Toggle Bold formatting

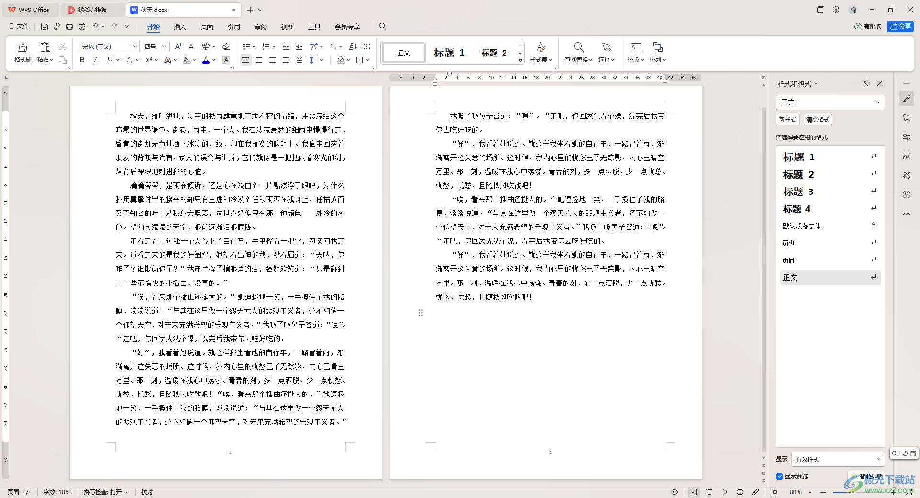[x=82, y=60]
